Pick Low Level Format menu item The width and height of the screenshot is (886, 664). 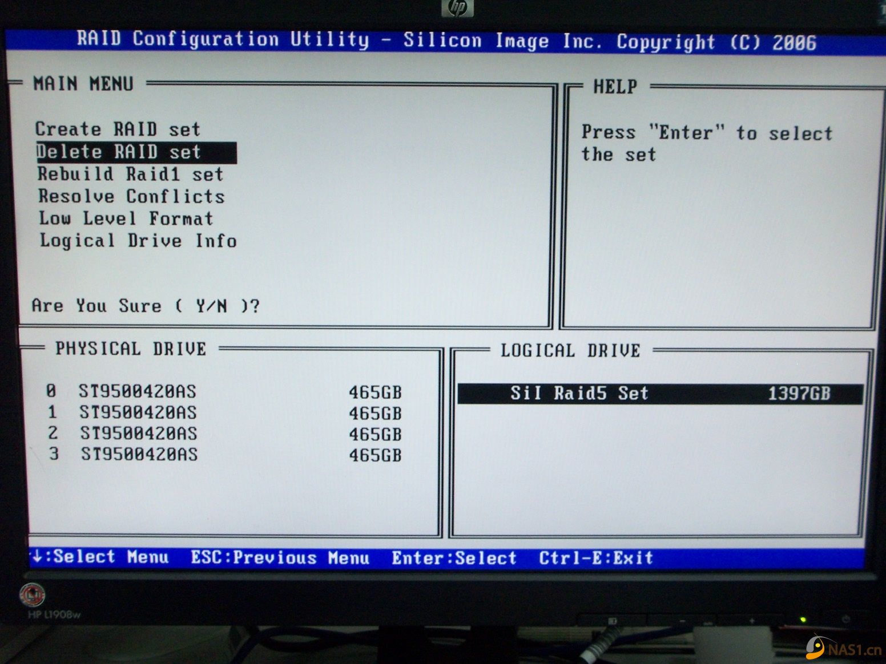pos(126,218)
